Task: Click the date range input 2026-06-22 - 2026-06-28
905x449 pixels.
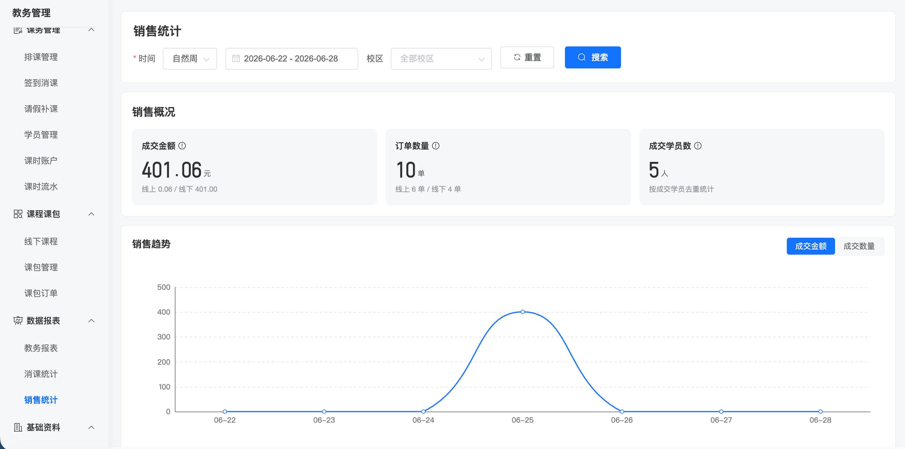Action: [292, 59]
